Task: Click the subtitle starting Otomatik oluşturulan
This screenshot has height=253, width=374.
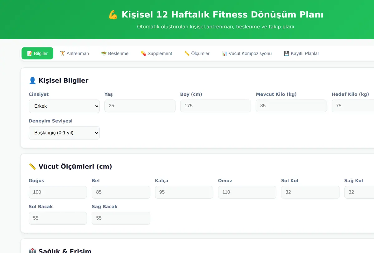Action: [216, 27]
